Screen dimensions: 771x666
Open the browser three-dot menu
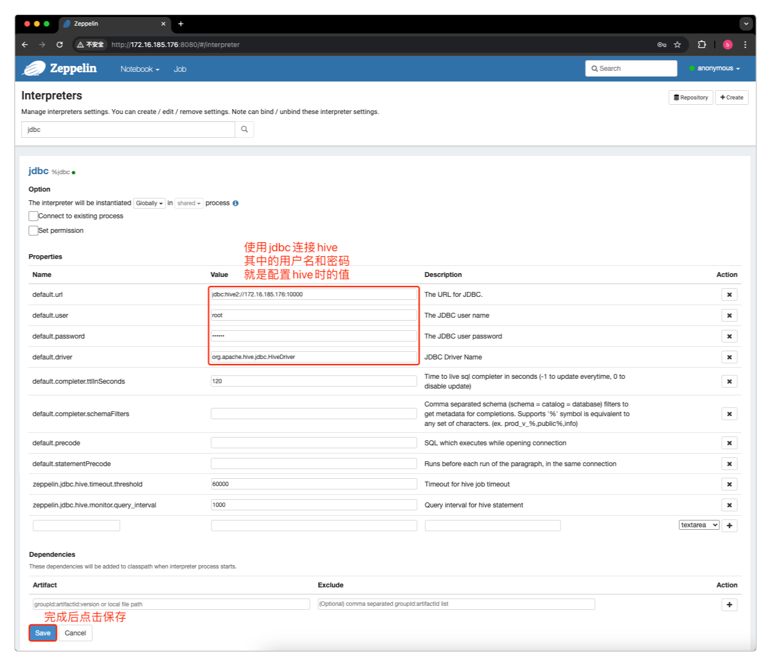click(745, 45)
